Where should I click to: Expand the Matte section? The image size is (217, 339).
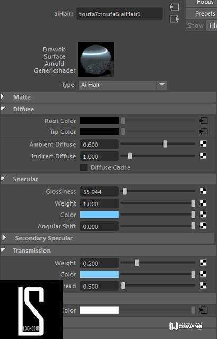[3, 97]
